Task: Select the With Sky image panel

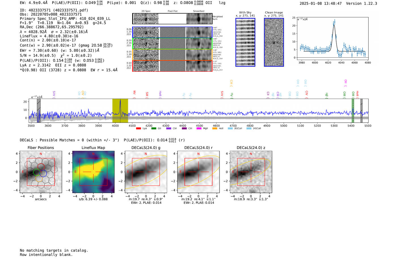Action: [x=245, y=42]
